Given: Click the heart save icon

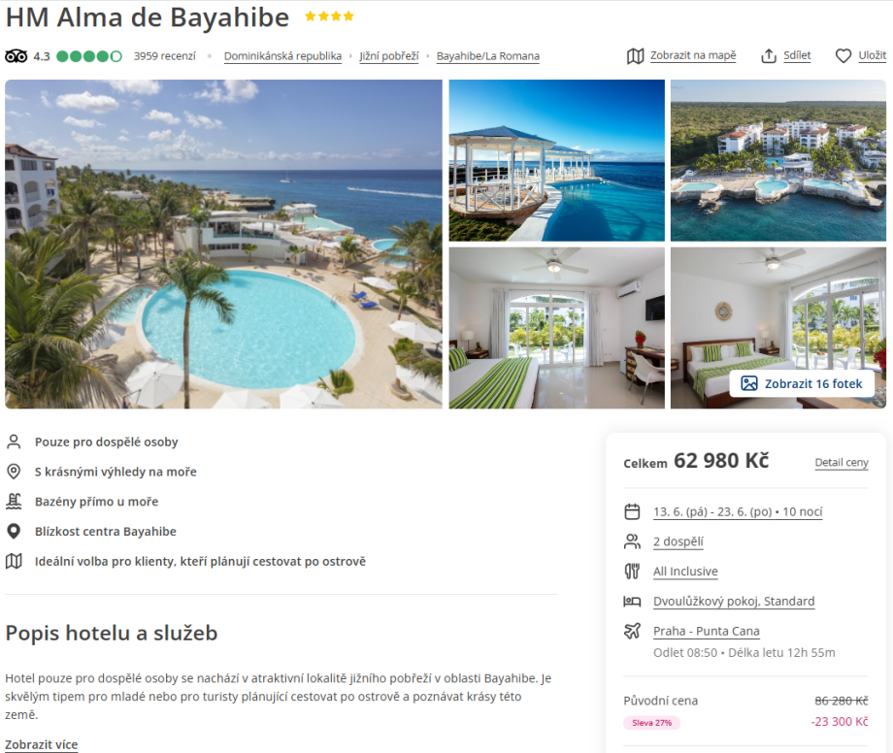Looking at the screenshot, I should (843, 55).
